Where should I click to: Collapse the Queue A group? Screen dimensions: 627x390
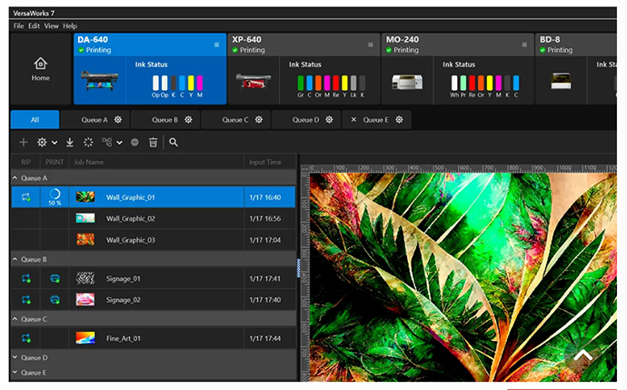(x=15, y=177)
